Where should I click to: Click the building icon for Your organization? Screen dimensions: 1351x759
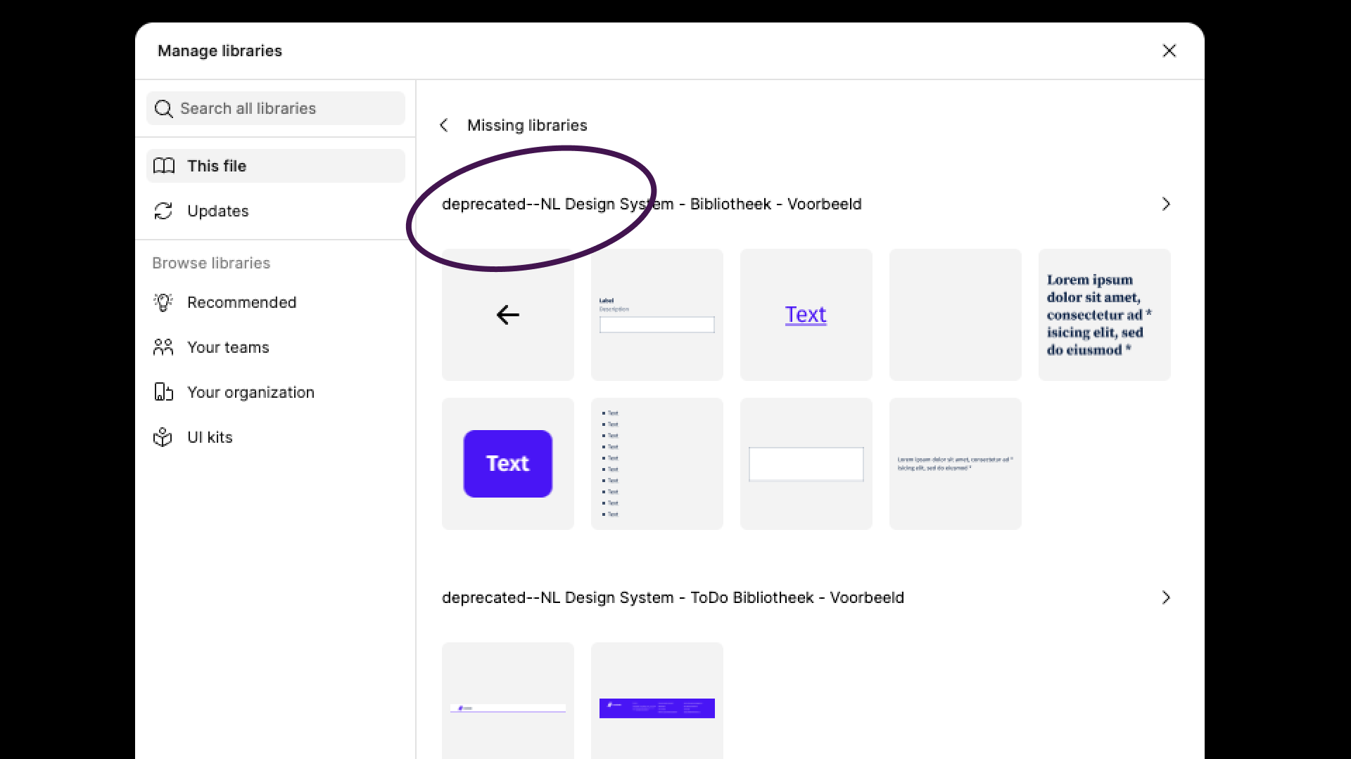click(x=163, y=392)
